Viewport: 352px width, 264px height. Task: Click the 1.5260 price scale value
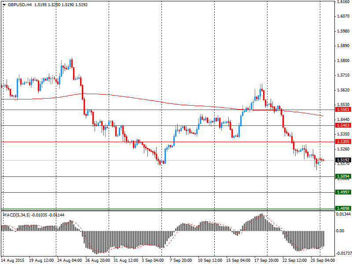point(343,149)
